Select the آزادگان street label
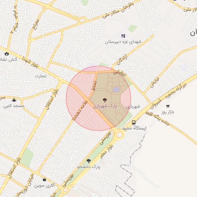 click(x=122, y=60)
